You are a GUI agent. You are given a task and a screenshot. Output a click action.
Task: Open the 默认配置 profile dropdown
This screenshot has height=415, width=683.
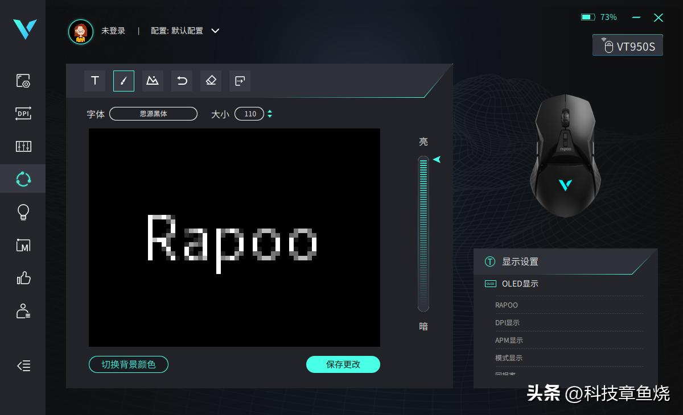pos(215,31)
